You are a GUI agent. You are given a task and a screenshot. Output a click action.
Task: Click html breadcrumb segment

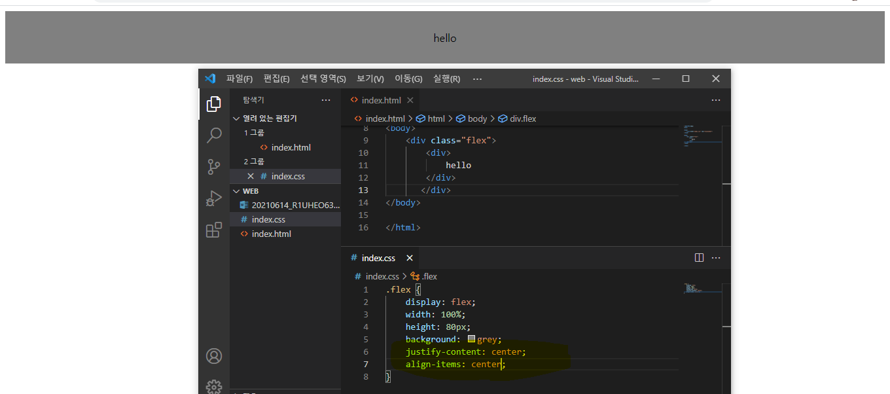(431, 118)
